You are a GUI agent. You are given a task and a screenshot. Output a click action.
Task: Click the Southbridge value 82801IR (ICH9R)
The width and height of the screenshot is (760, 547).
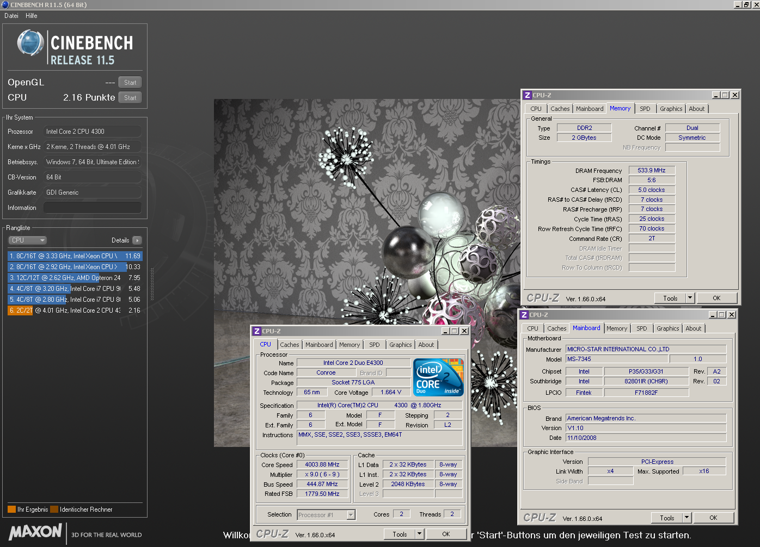(646, 381)
